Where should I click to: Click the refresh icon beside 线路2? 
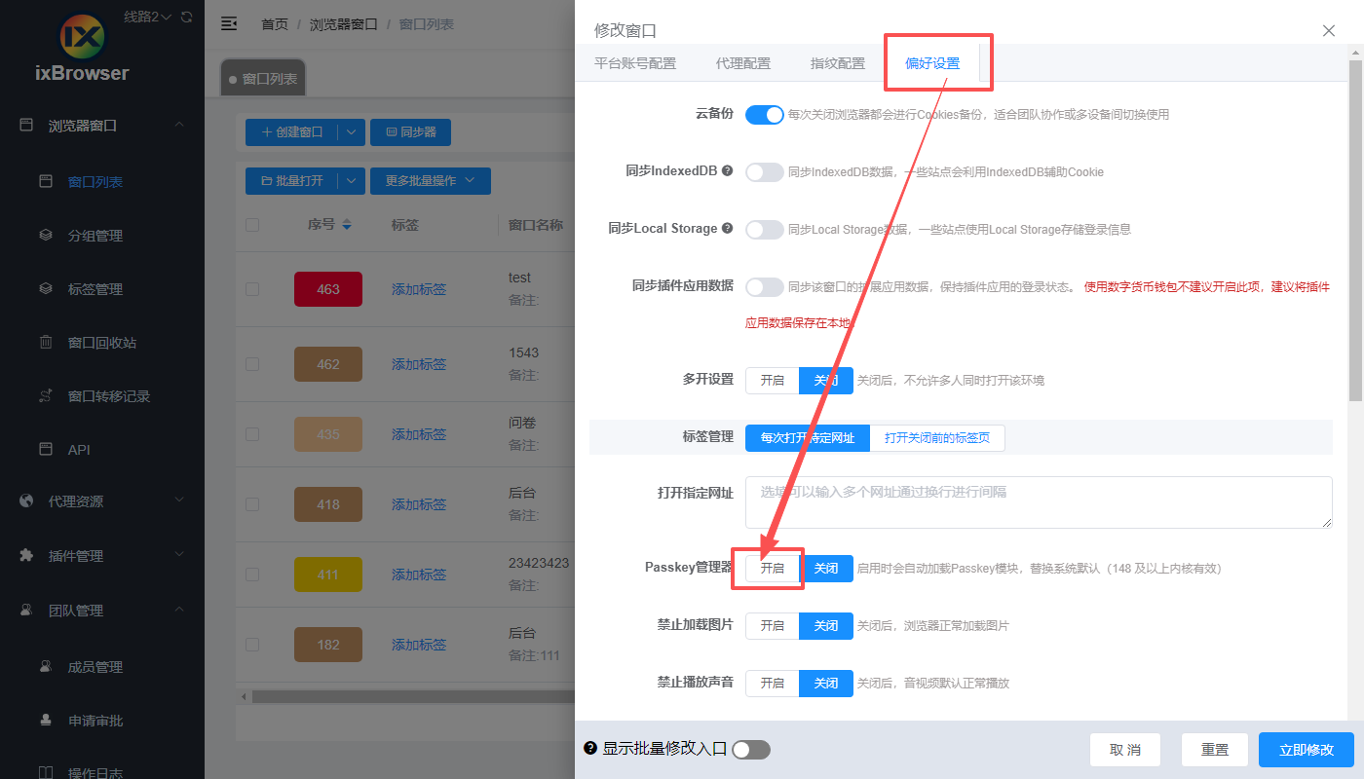point(187,18)
